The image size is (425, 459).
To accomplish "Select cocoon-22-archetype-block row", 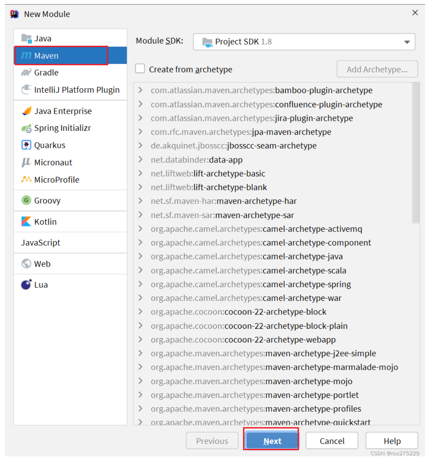I will coord(273,312).
